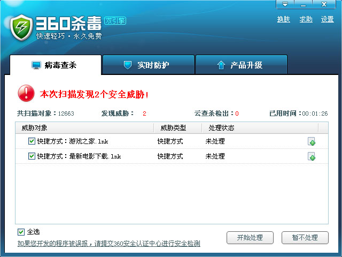Click 快捷方式 threat type in 游戏之家.lnk row
Image resolution: width=342 pixels, height=257 pixels.
170,141
